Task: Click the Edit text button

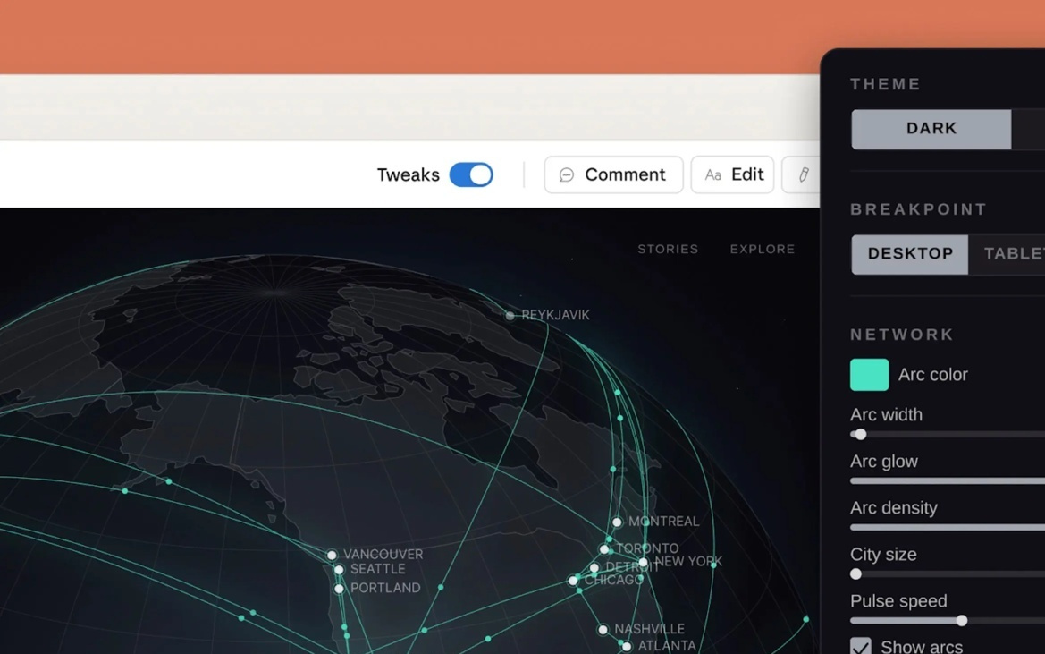Action: (732, 175)
